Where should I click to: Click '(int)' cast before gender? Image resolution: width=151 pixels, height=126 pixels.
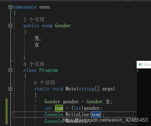coord(77,108)
